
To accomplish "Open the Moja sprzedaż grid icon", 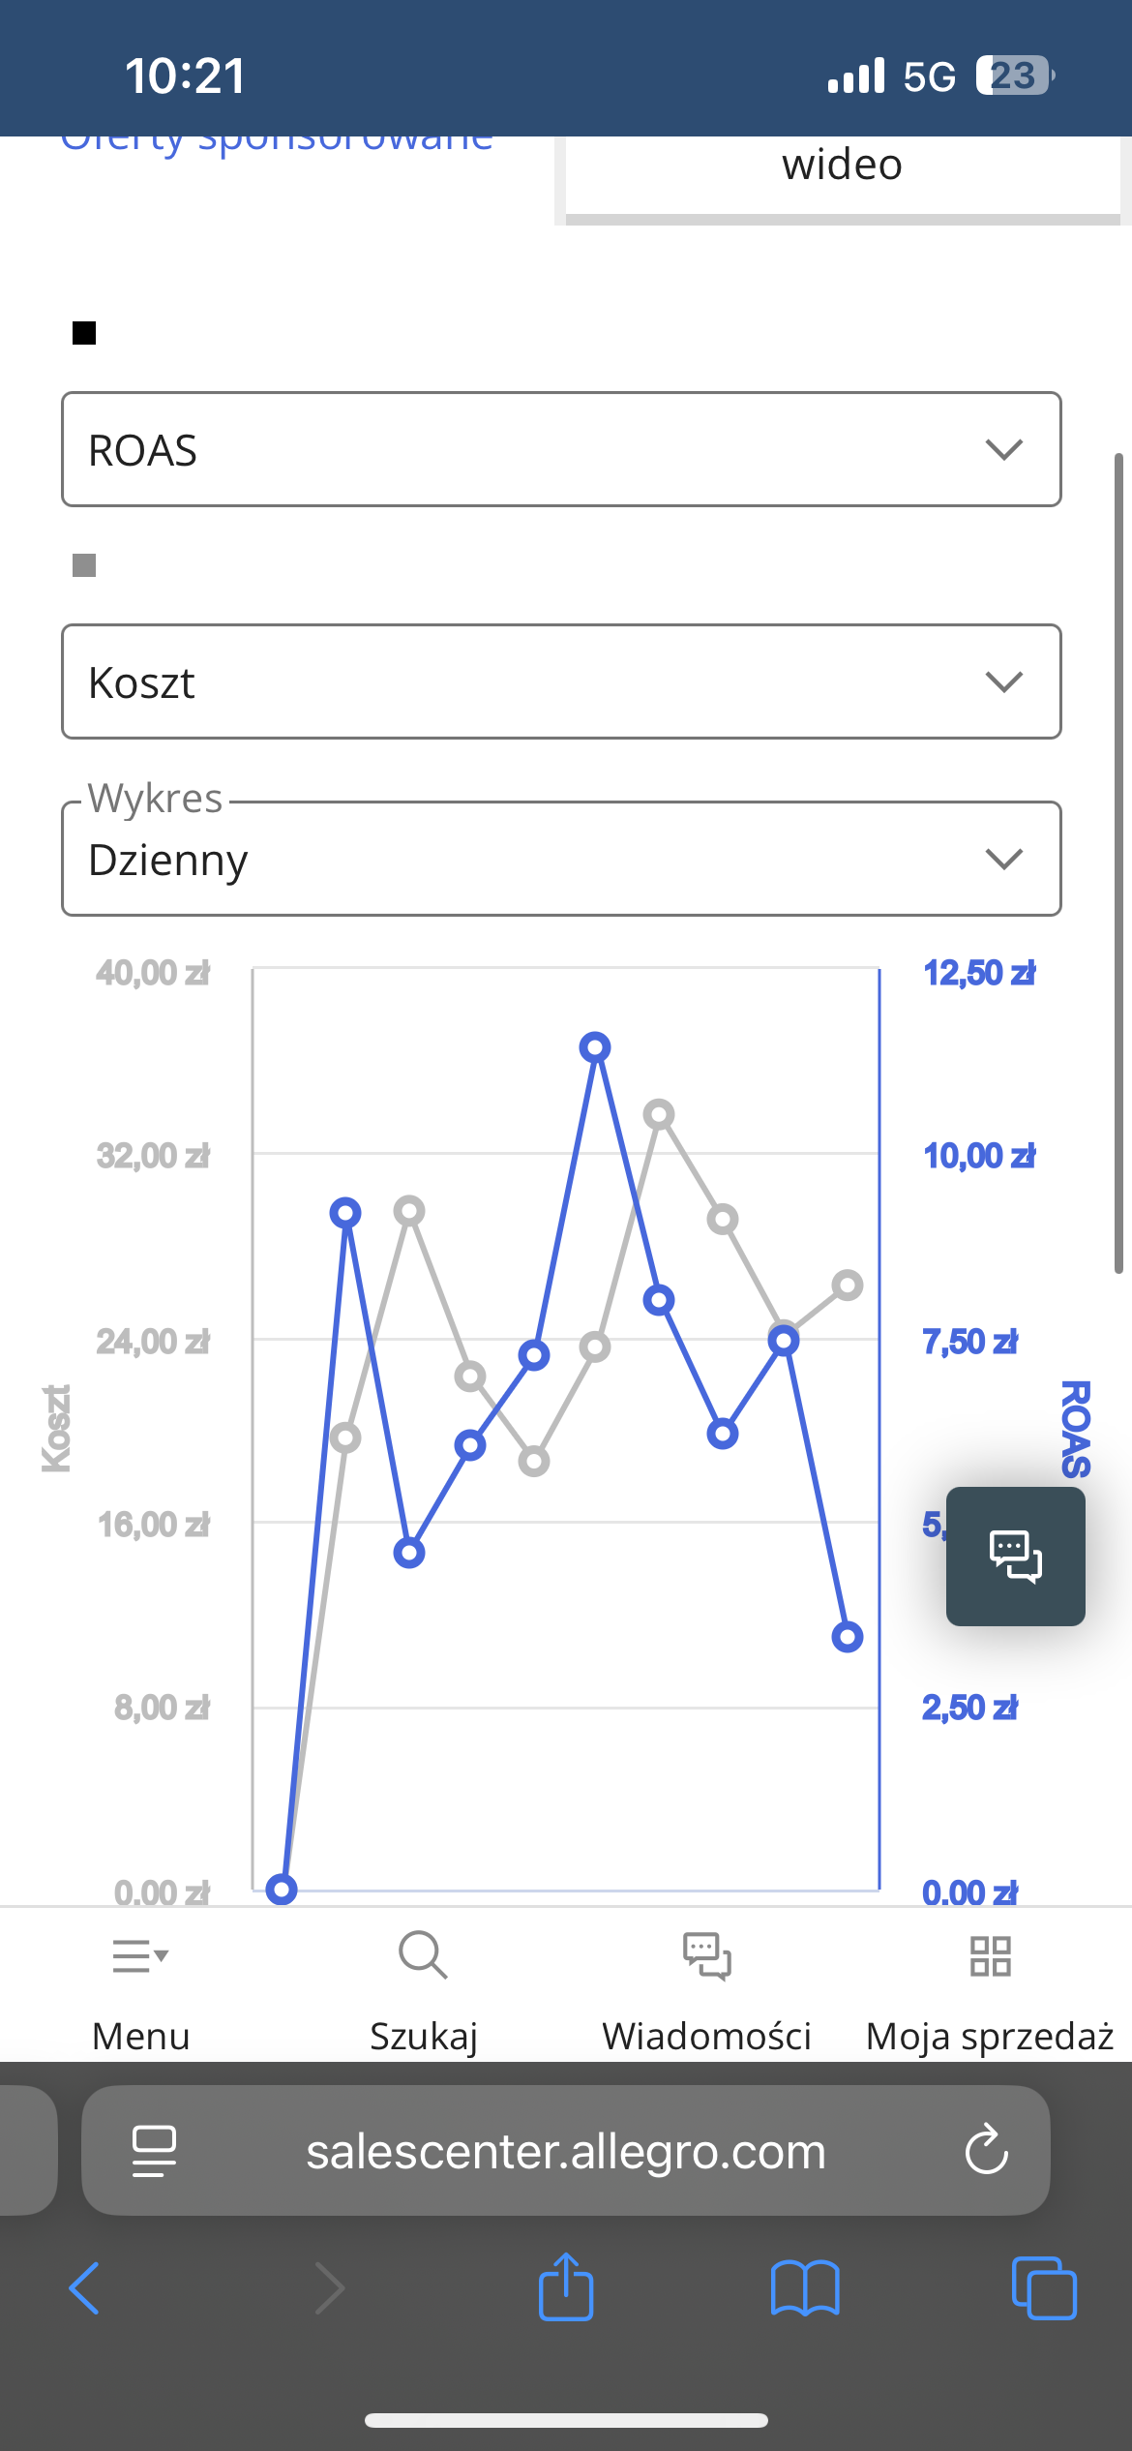I will pyautogui.click(x=990, y=1955).
